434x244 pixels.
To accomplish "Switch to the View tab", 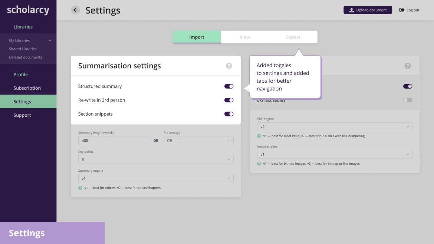I will [245, 37].
